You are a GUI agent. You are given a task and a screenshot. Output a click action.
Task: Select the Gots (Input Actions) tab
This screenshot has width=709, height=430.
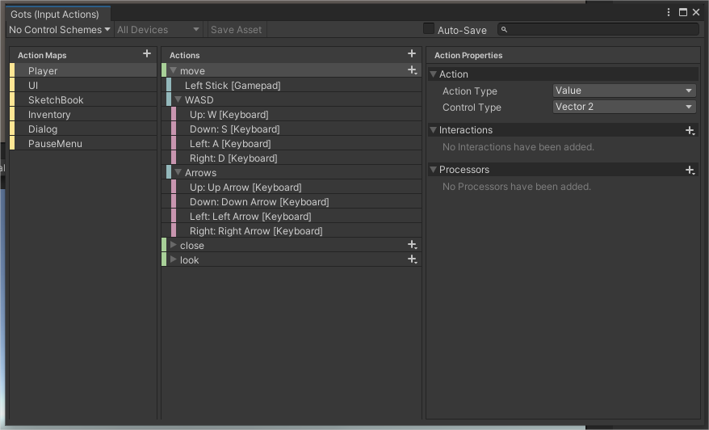coord(55,14)
